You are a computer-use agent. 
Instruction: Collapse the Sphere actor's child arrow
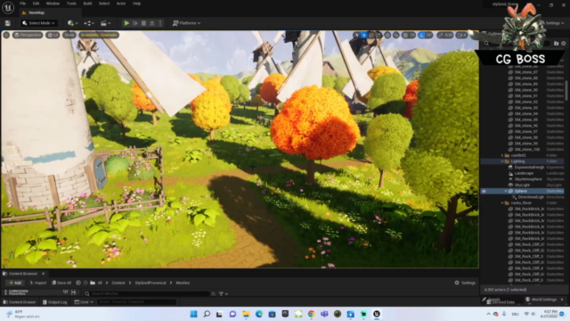(x=506, y=191)
